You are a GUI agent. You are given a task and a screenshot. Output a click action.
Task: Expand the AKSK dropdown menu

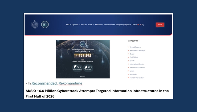[x=68, y=25]
